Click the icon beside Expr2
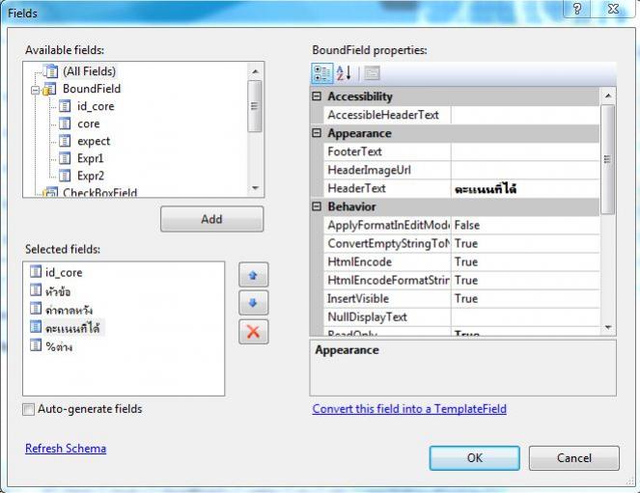Viewport: 640px width, 493px height. coord(65,176)
